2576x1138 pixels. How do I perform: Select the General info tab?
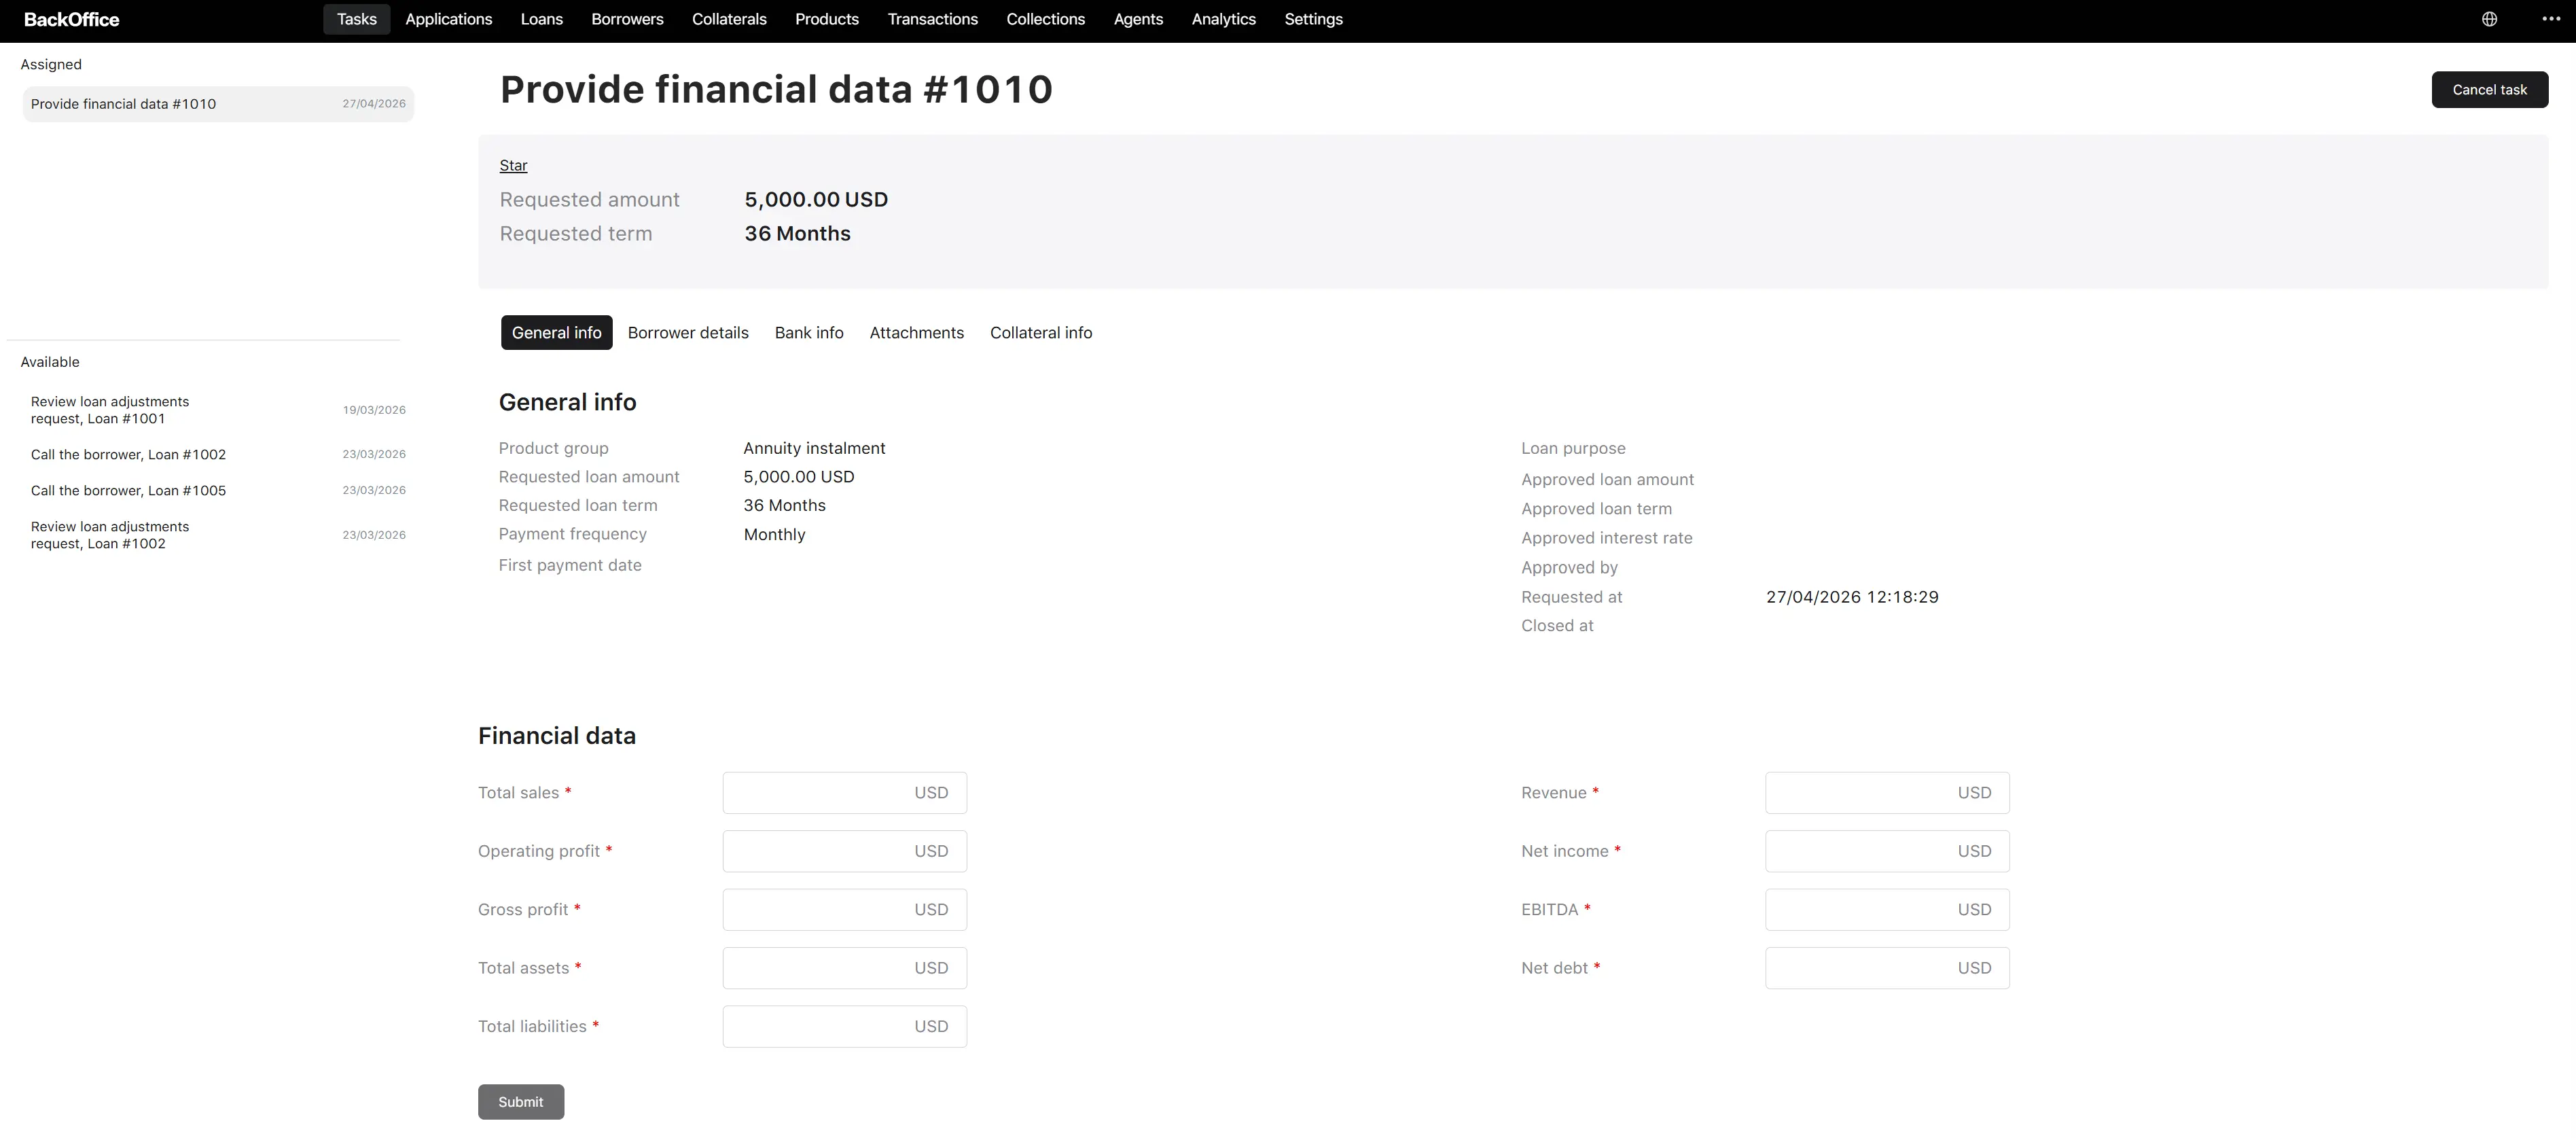pyautogui.click(x=556, y=333)
